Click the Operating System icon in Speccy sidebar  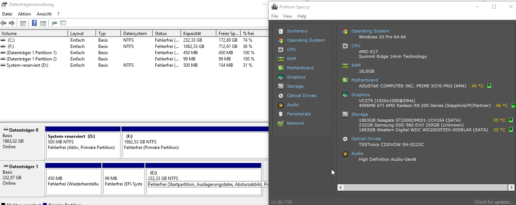(x=281, y=40)
